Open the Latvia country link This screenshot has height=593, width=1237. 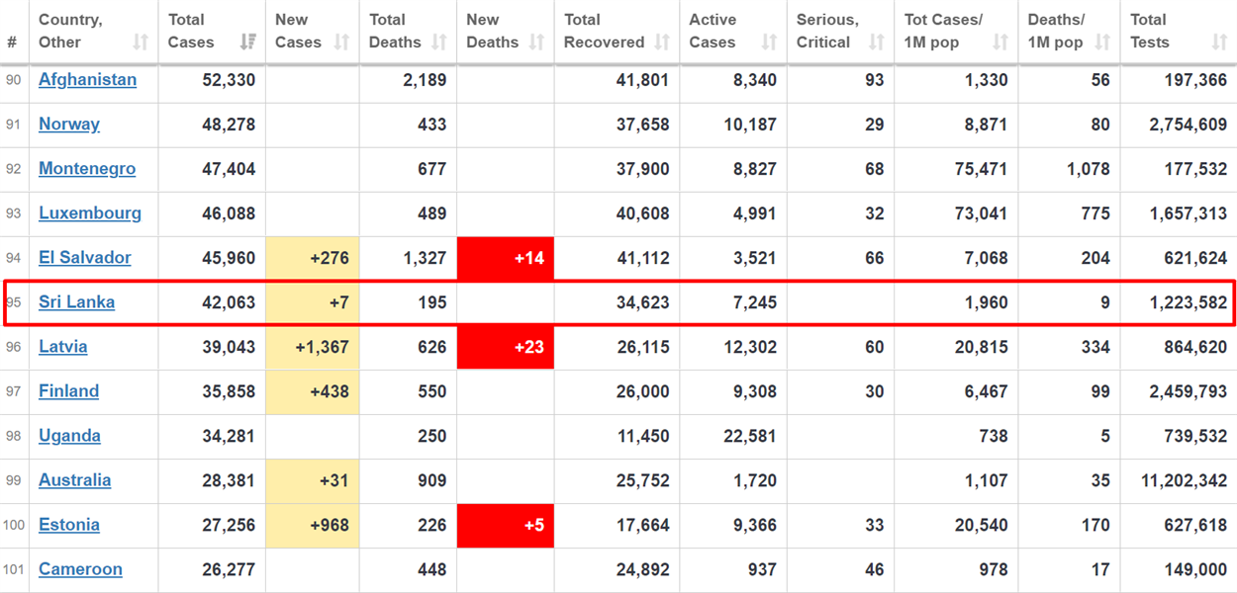pyautogui.click(x=62, y=347)
